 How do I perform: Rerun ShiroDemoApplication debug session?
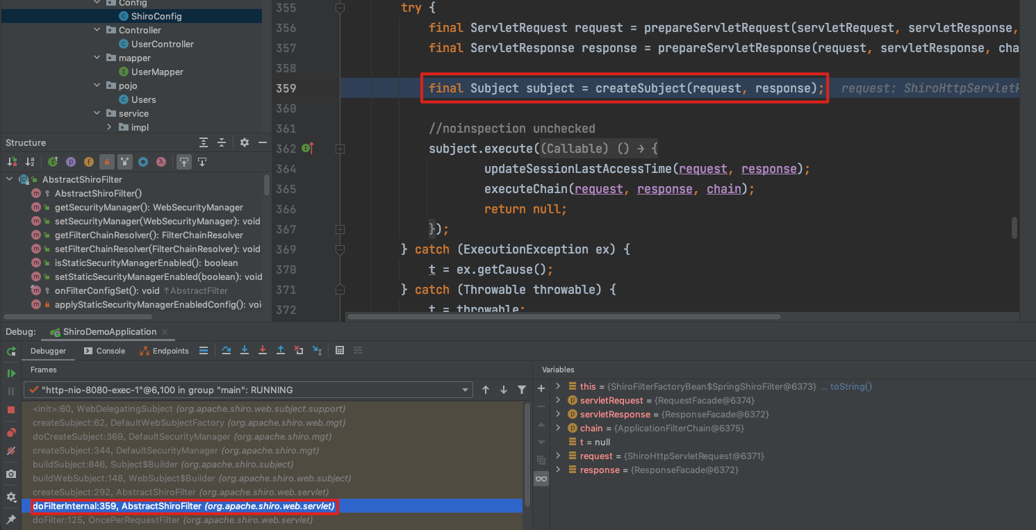(x=11, y=351)
